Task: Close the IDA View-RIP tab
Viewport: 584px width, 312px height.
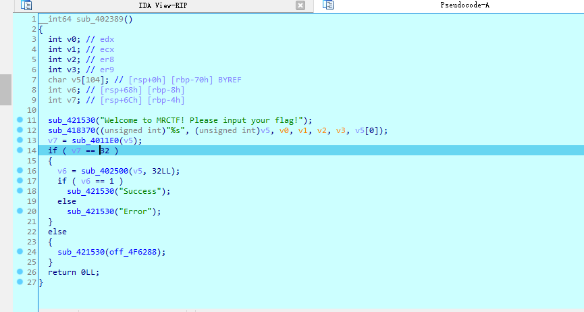Action: coord(300,5)
